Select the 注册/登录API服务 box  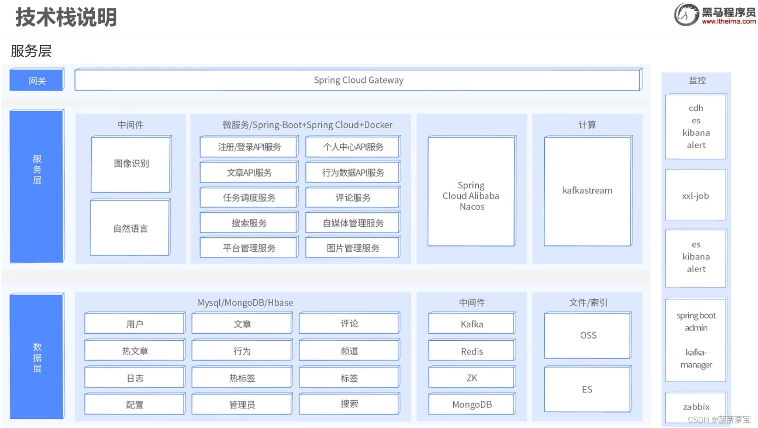(x=249, y=146)
